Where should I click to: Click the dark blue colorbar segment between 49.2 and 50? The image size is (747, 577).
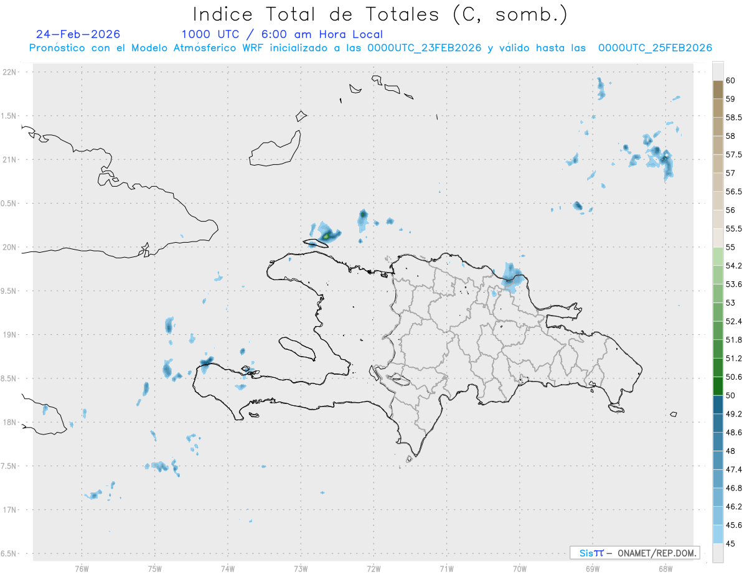[718, 405]
